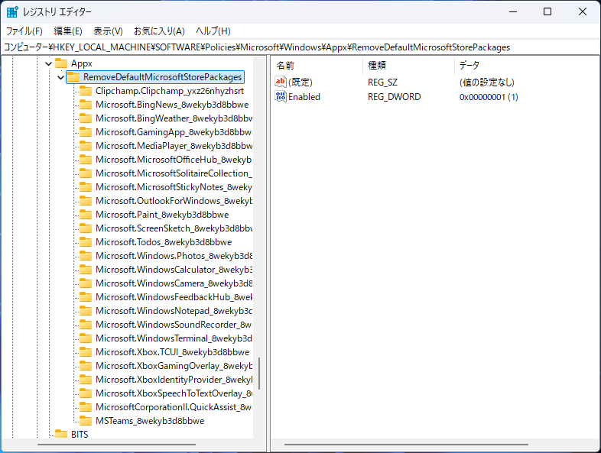
Task: Click the tree pane vertical scrollbar thumb
Action: [x=259, y=374]
